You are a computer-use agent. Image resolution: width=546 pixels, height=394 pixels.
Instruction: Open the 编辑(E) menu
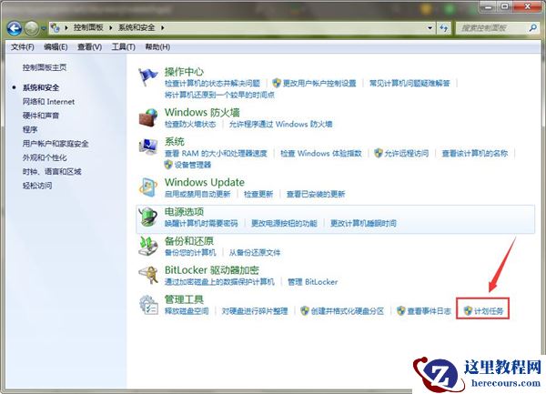pyautogui.click(x=56, y=47)
